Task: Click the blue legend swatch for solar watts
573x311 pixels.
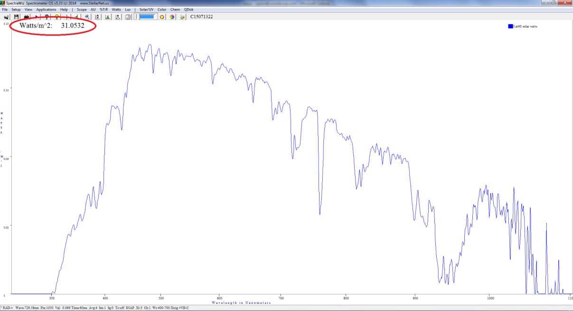Action: 510,26
